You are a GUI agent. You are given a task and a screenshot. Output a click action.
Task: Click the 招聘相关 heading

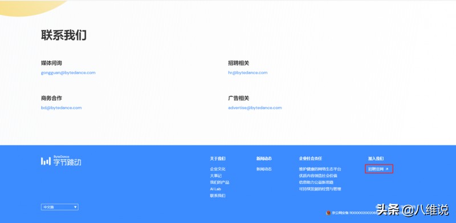click(238, 63)
